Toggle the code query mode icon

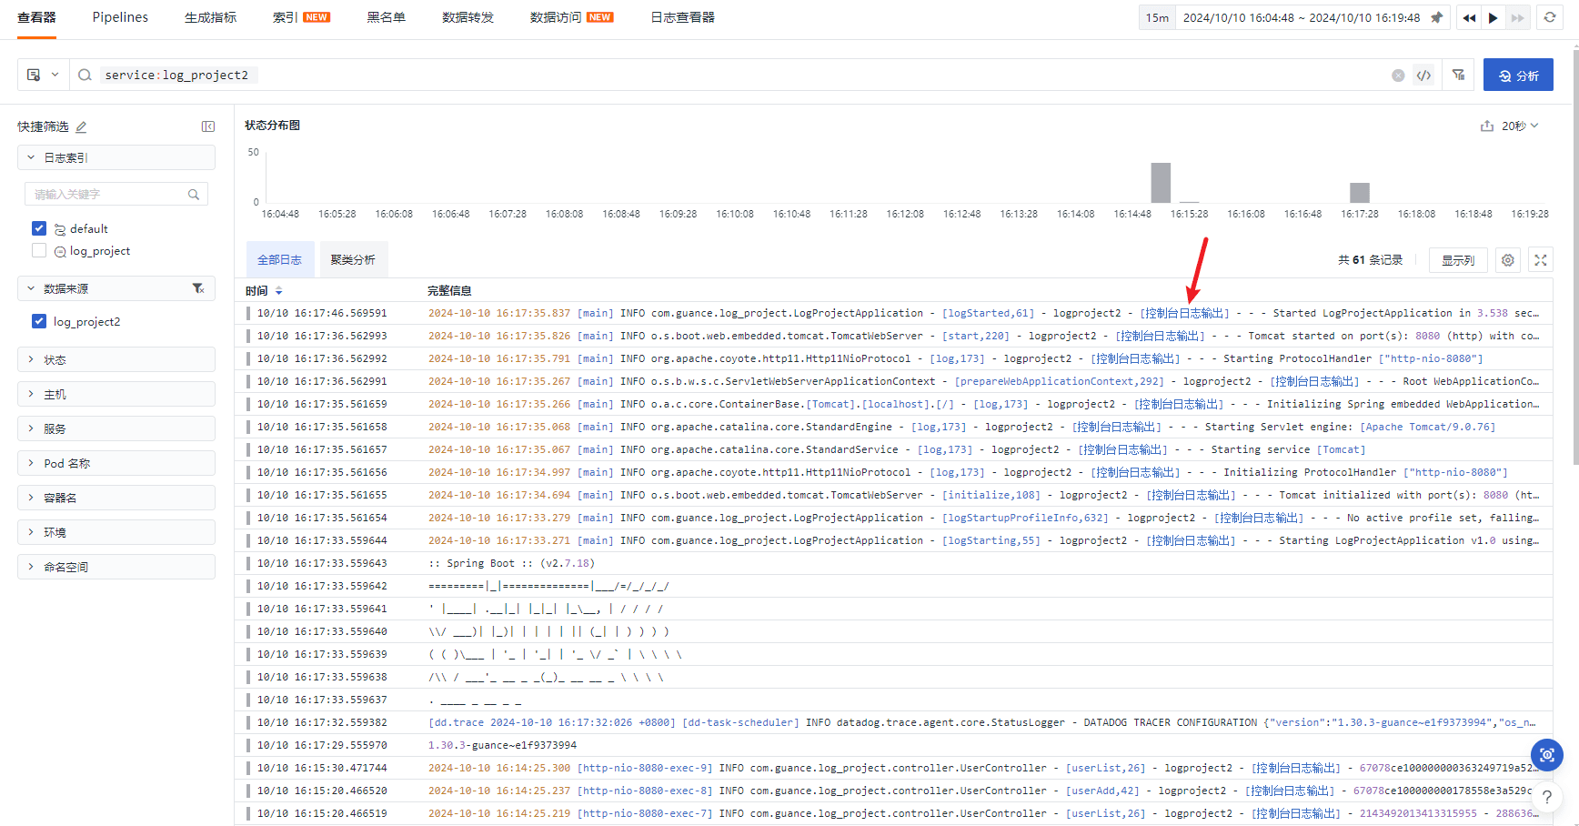click(1424, 76)
